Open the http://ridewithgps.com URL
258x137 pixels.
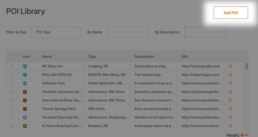200,75
